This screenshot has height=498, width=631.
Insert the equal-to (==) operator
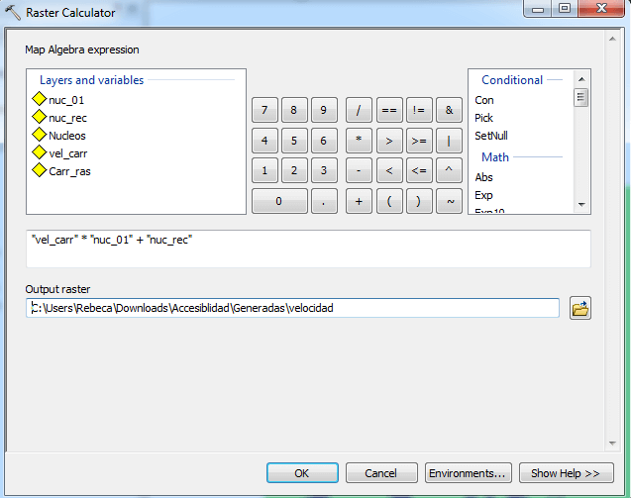[x=388, y=110]
